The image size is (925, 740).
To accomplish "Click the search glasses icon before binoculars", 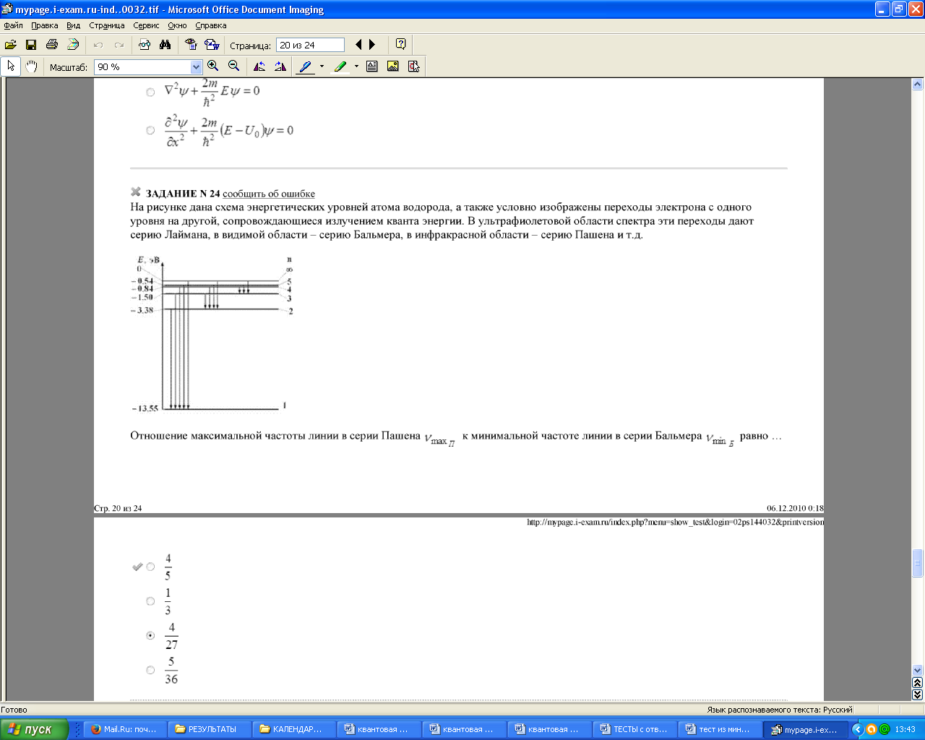I will click(x=145, y=45).
